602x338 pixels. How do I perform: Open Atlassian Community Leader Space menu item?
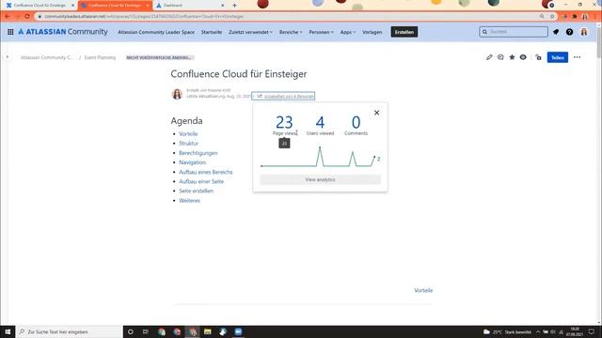(156, 32)
